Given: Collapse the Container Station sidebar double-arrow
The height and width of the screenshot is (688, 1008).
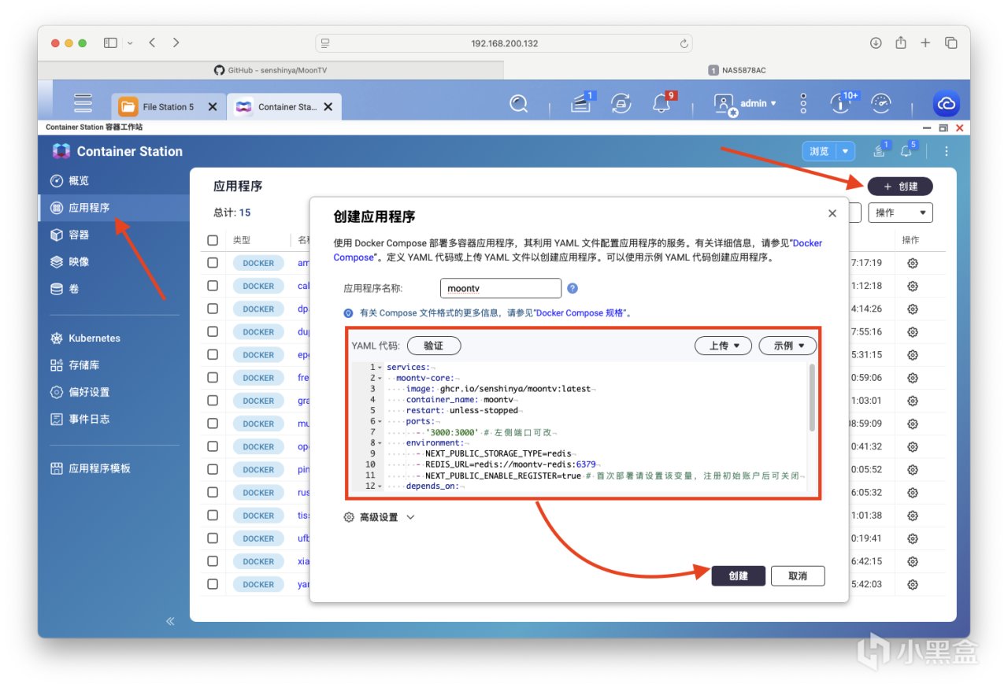Looking at the screenshot, I should coord(170,621).
